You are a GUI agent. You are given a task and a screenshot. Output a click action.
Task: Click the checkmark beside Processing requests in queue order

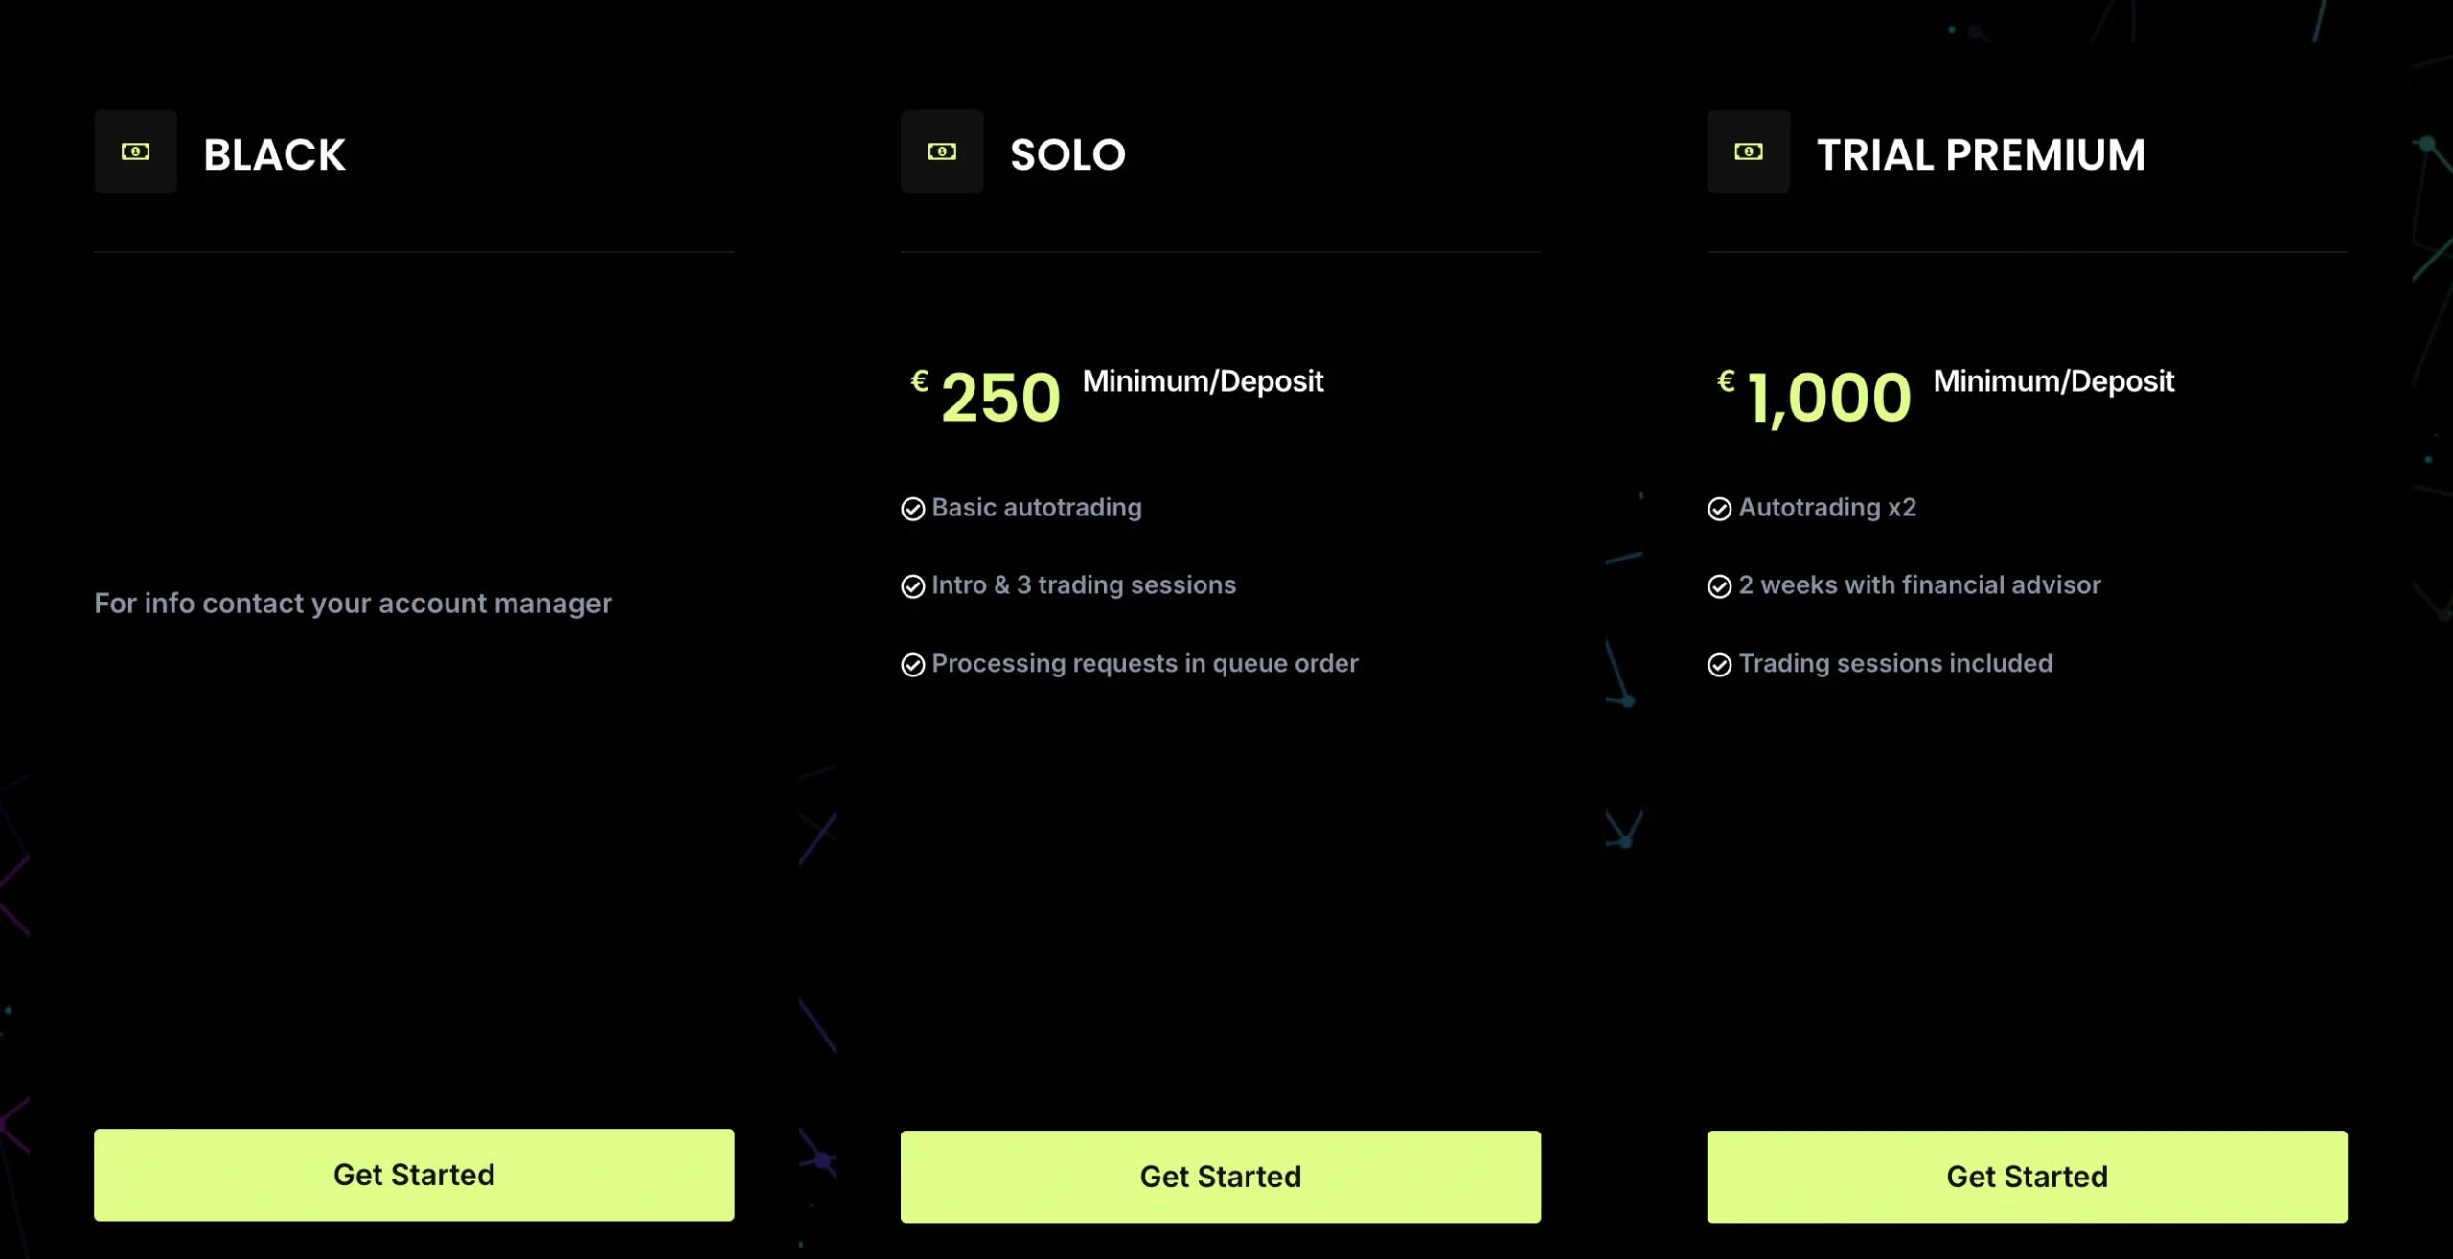pyautogui.click(x=913, y=665)
